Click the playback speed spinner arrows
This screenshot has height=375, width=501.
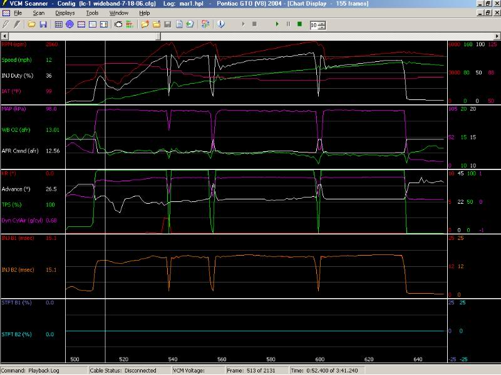pyautogui.click(x=322, y=25)
